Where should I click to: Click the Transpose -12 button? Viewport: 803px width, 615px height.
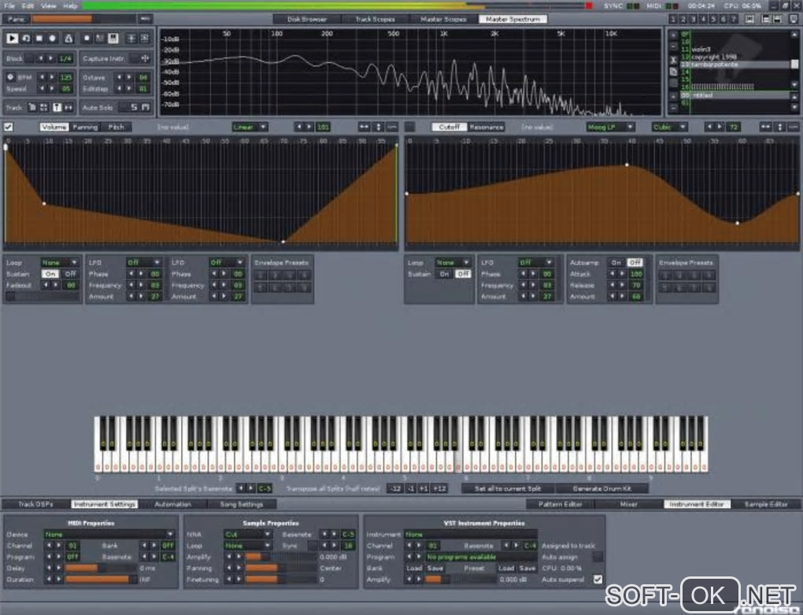395,488
